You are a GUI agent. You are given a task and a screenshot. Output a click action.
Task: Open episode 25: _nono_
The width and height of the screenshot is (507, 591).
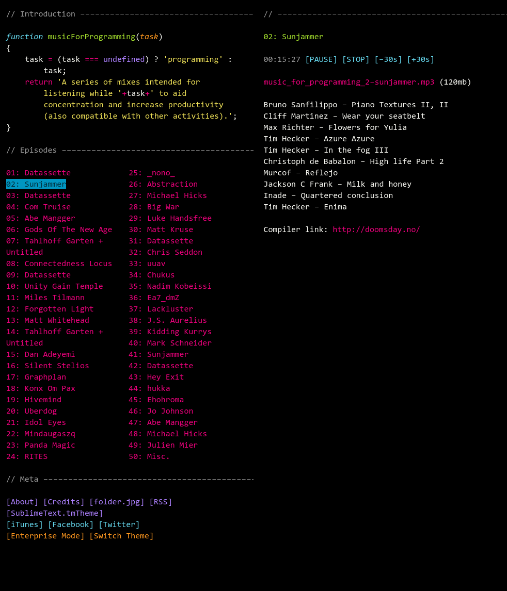(152, 173)
